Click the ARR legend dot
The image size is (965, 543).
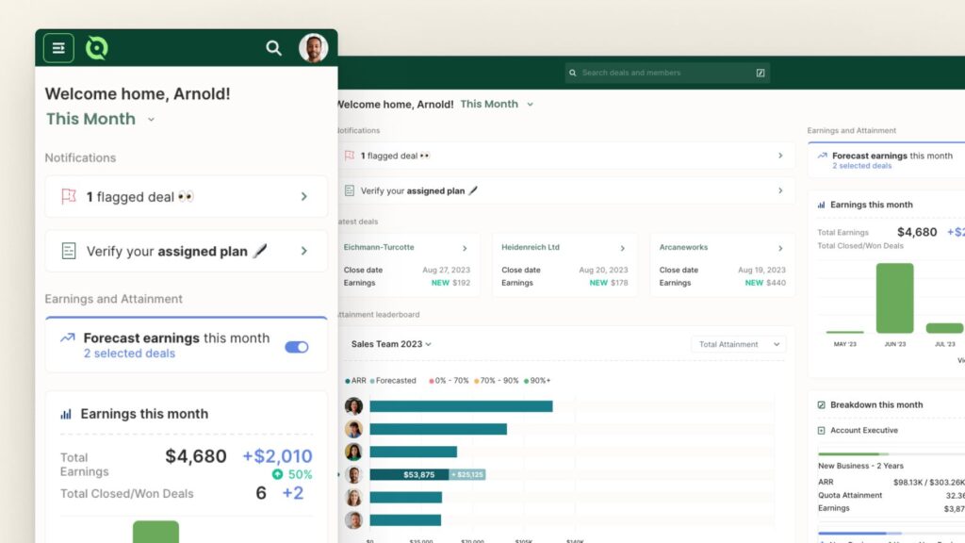click(348, 381)
